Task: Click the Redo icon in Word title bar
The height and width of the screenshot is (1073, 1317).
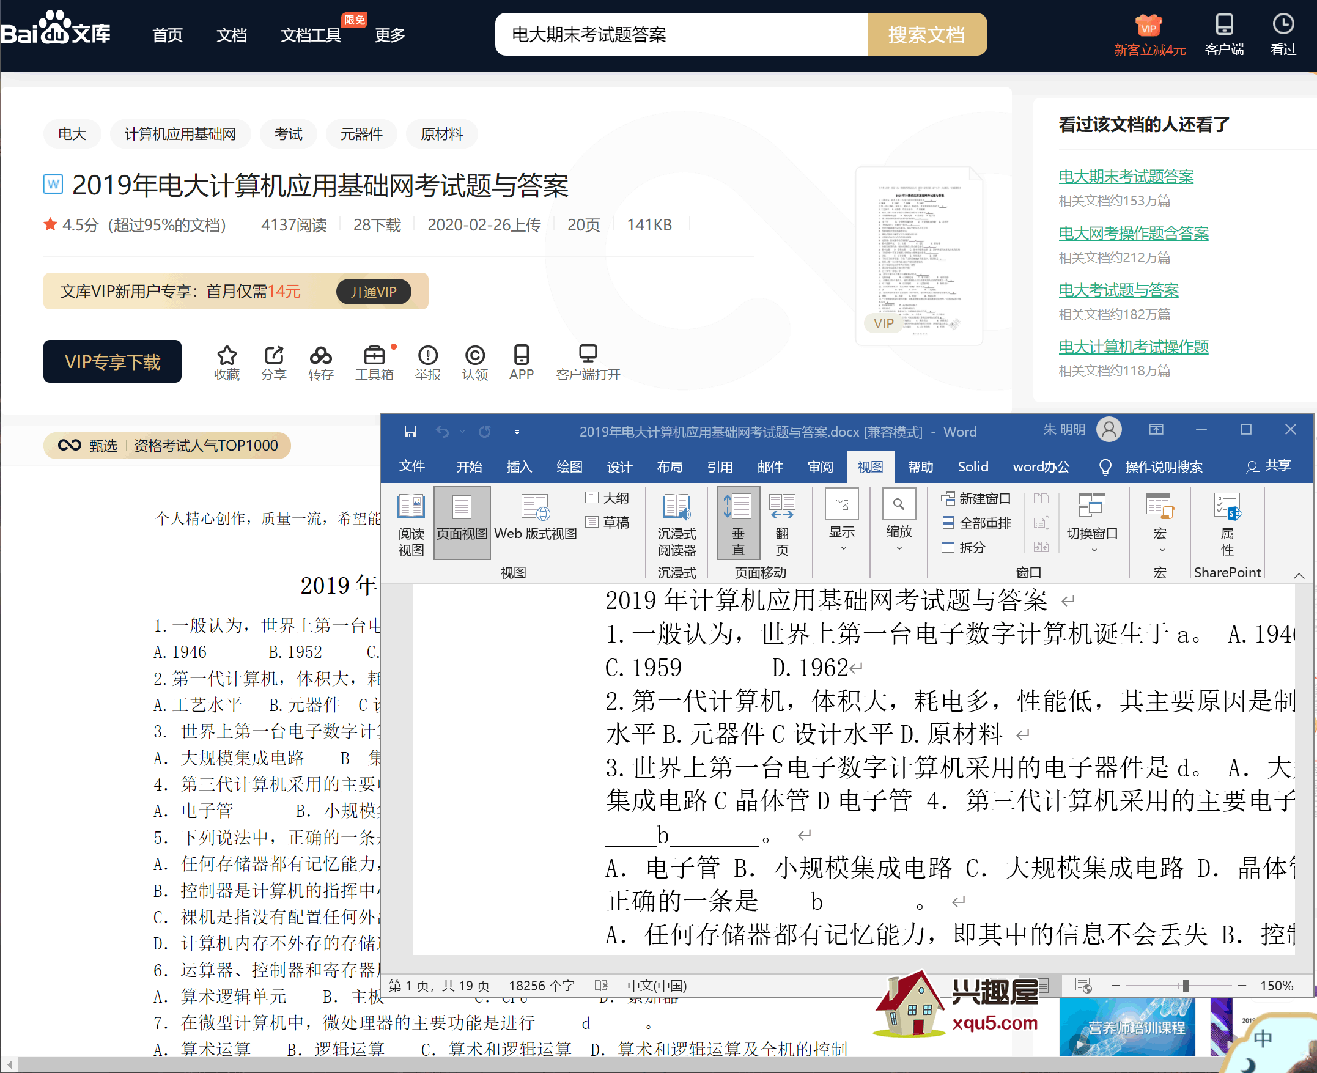Action: [484, 432]
